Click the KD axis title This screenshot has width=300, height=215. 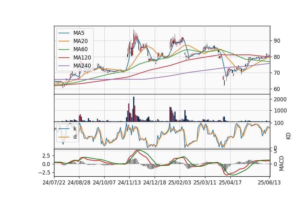click(288, 136)
